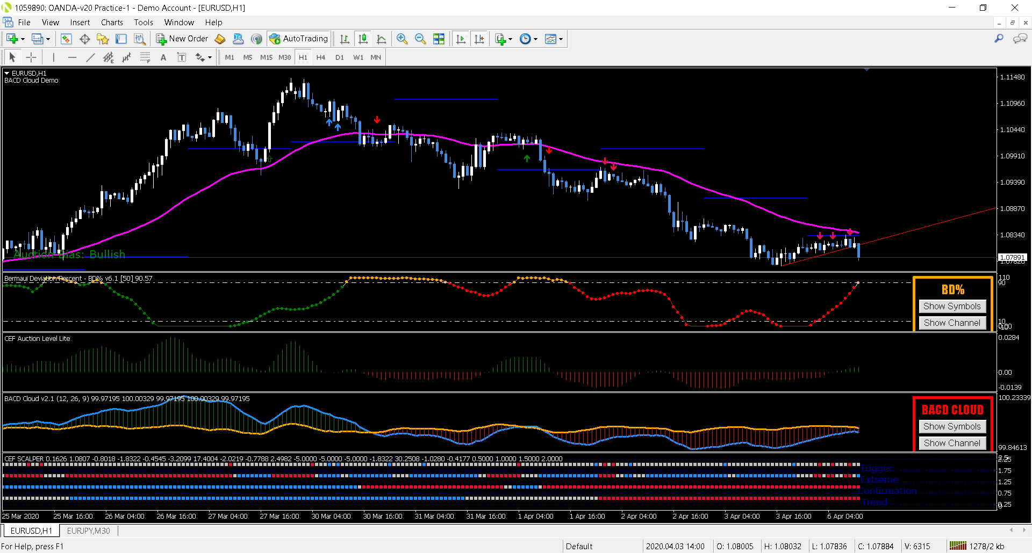Switch timeframe to M30
The height and width of the screenshot is (553, 1032).
[x=284, y=57]
